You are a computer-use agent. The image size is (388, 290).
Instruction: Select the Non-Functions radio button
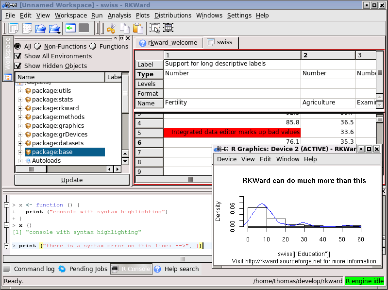(37, 47)
